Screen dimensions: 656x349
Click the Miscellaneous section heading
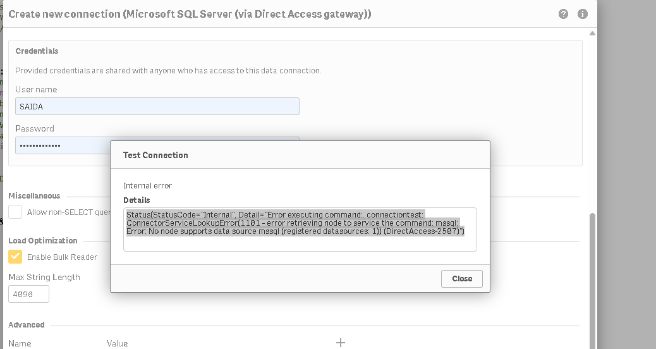point(34,196)
